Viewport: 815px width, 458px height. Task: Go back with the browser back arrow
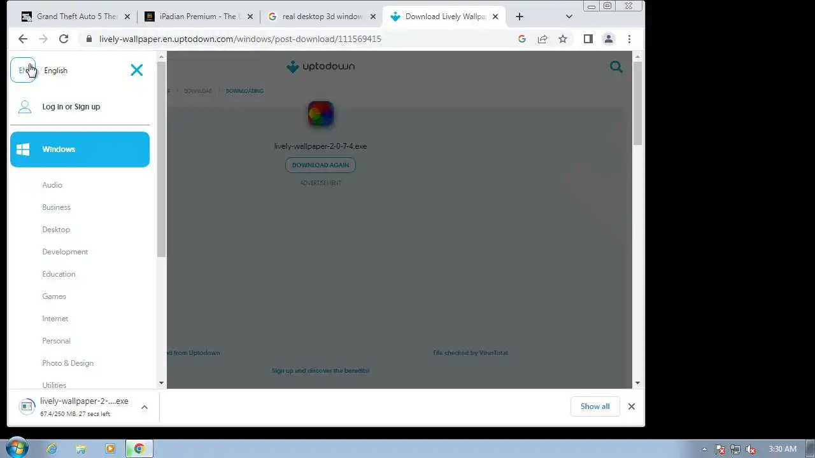[x=23, y=39]
